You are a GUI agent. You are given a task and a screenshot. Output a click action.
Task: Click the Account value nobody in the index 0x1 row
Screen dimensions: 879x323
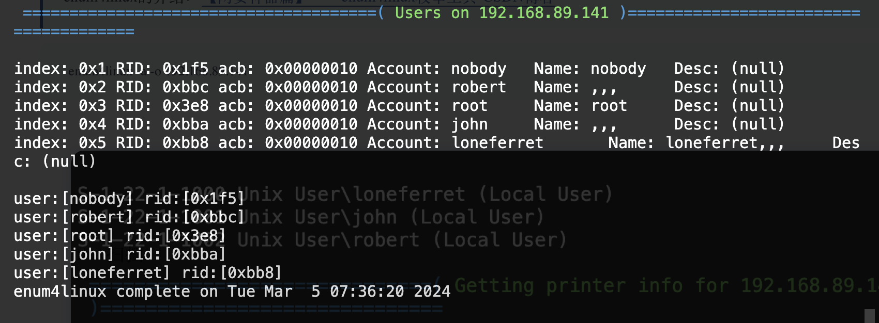pyautogui.click(x=478, y=69)
